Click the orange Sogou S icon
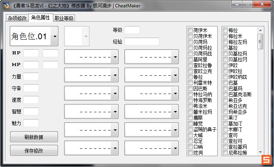This screenshot has width=274, height=167. (x=266, y=160)
